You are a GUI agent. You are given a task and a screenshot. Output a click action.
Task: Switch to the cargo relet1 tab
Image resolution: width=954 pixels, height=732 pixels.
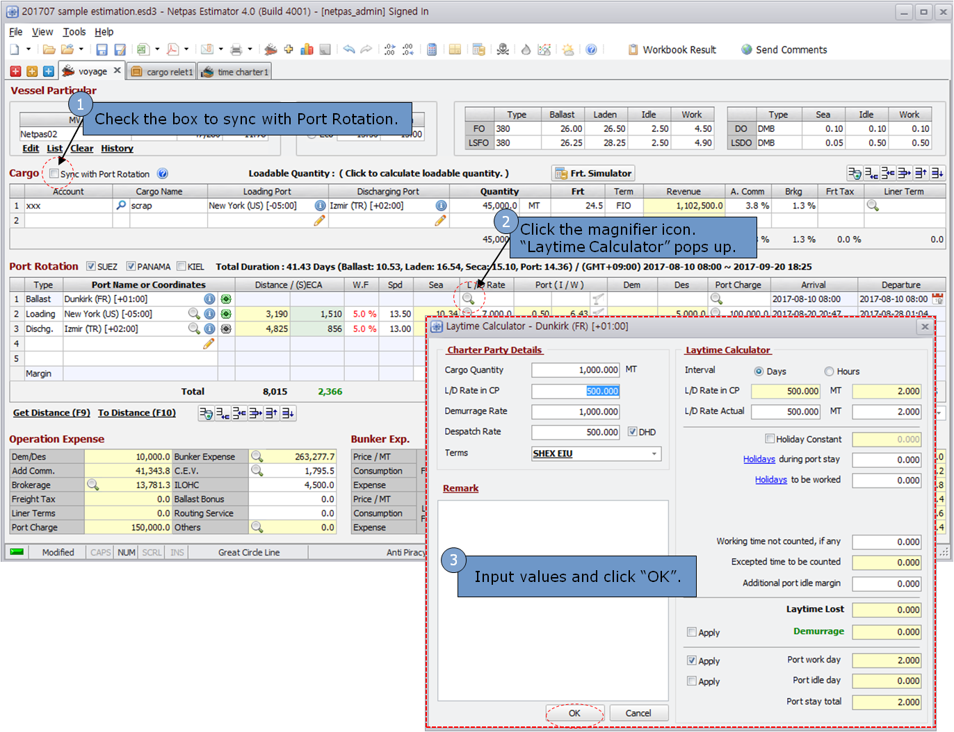161,72
